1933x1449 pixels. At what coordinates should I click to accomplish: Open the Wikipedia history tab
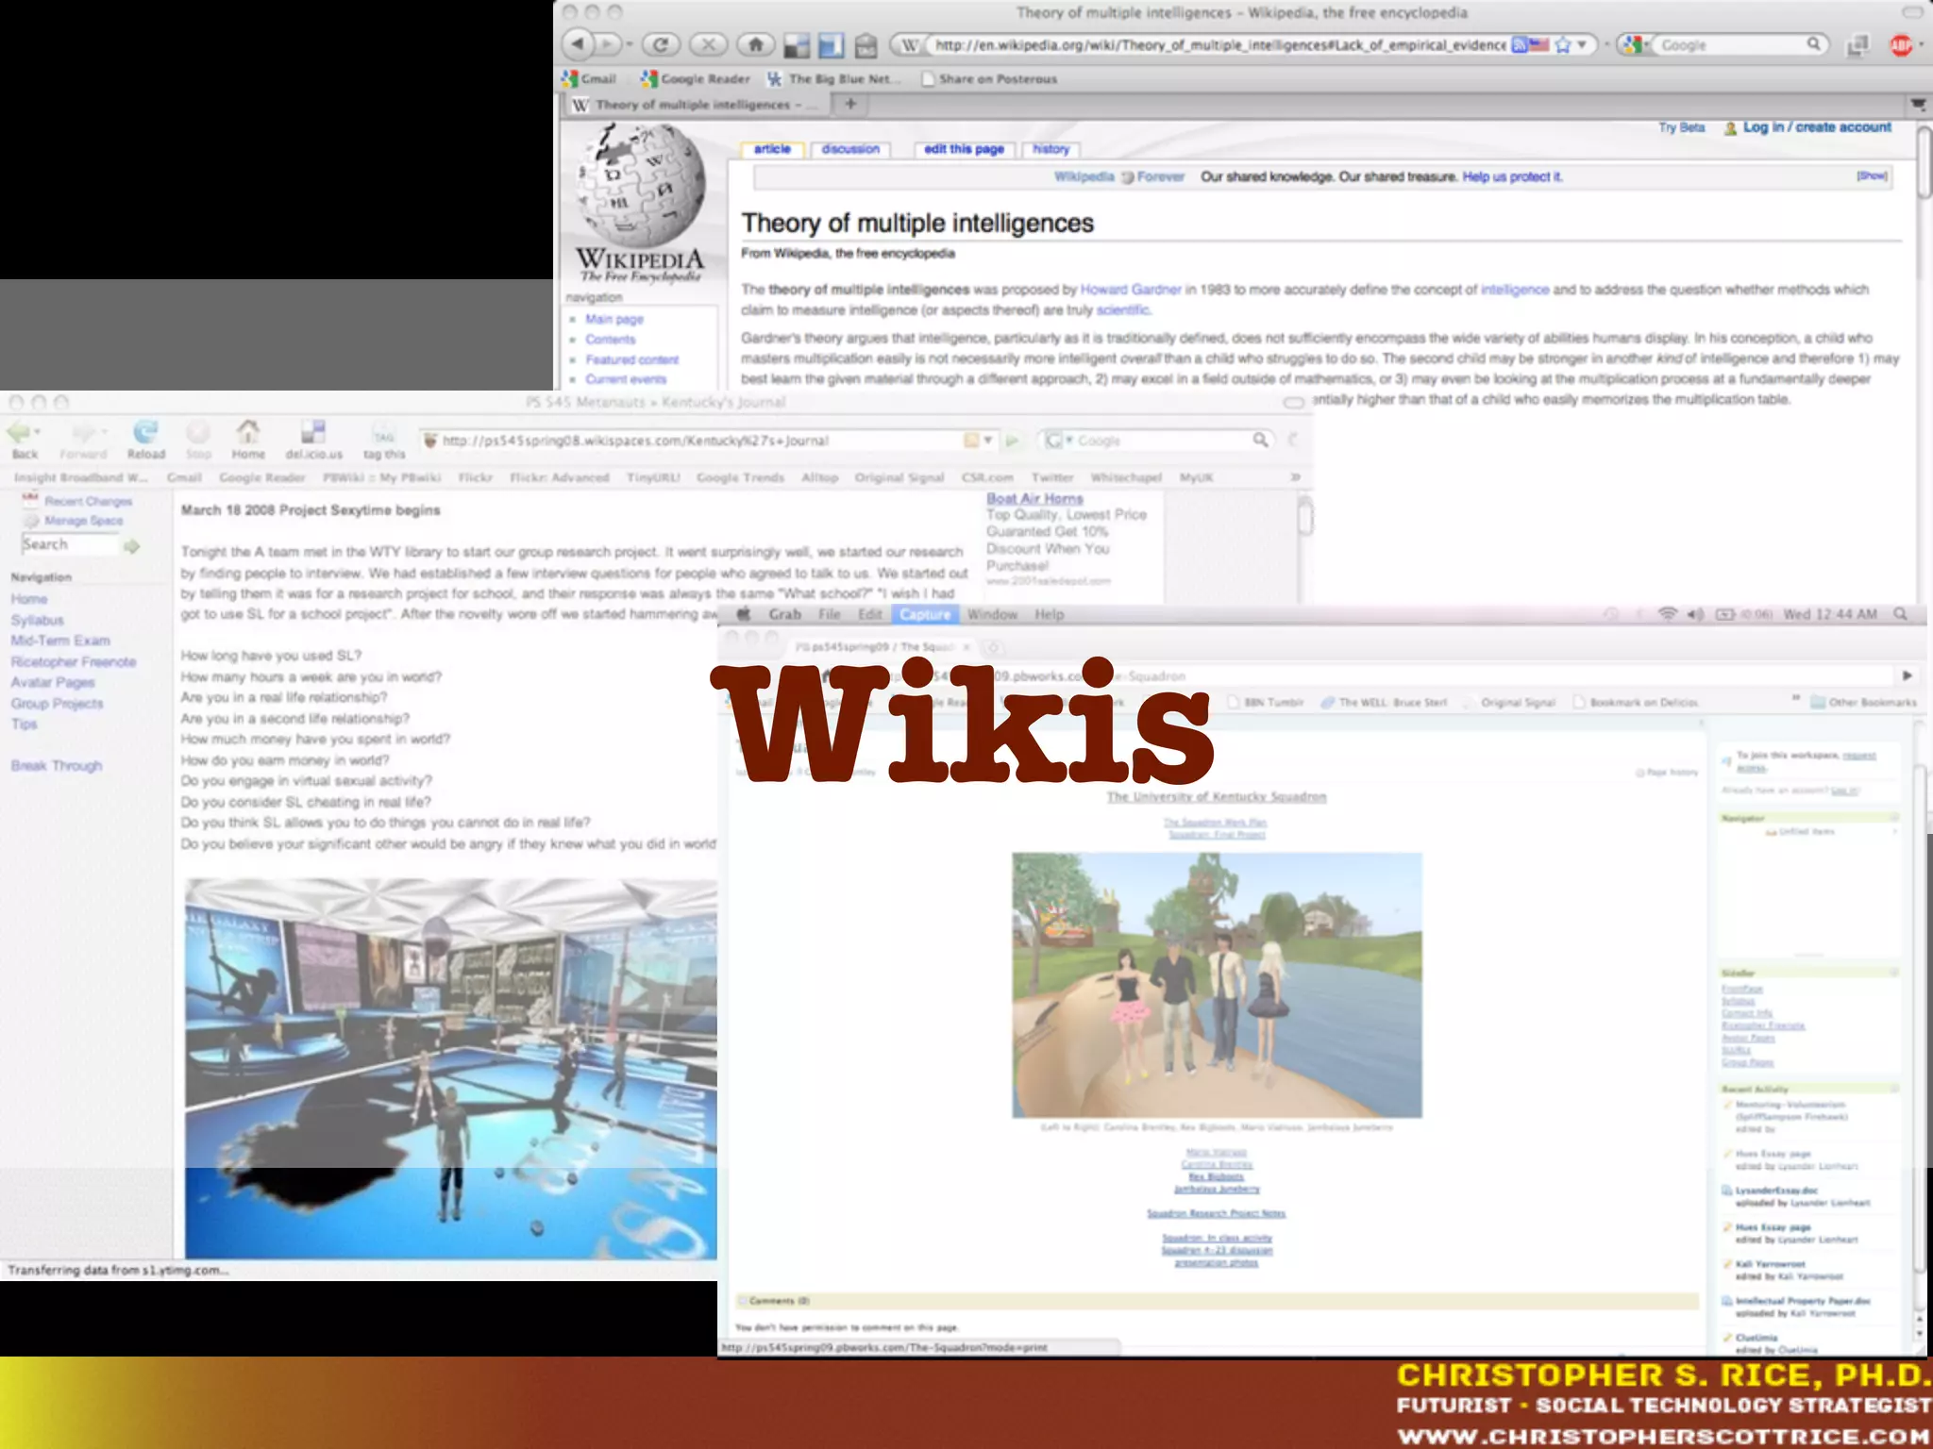coord(1051,149)
